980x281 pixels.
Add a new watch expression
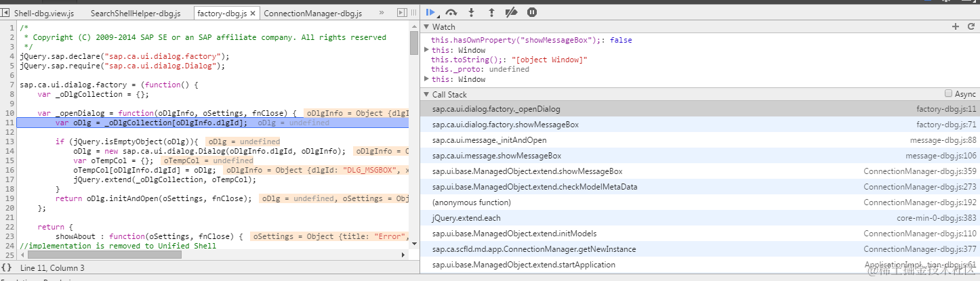tap(956, 26)
